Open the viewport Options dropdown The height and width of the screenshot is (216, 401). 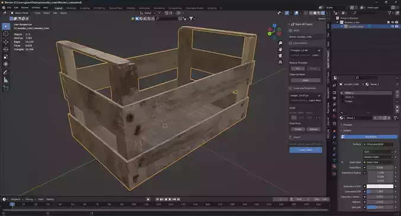tap(322, 18)
